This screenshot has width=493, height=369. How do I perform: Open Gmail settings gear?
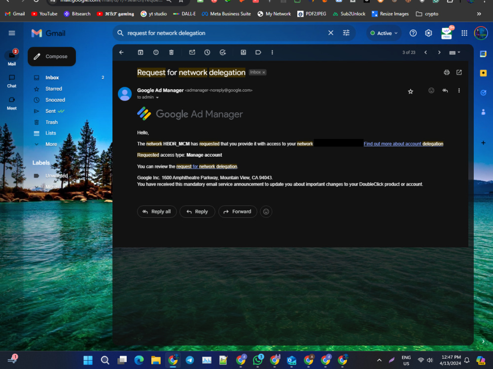(428, 33)
